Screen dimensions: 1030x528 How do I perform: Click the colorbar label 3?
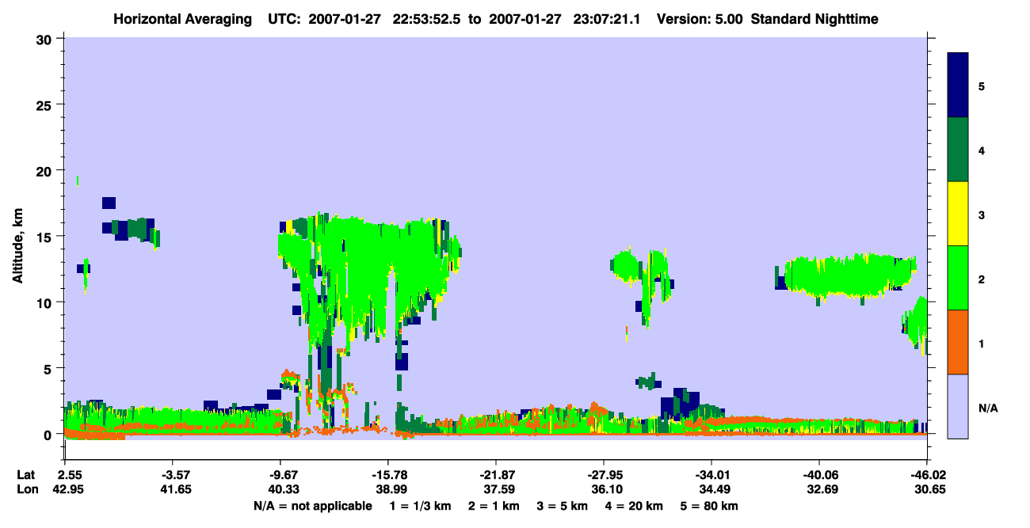[982, 215]
